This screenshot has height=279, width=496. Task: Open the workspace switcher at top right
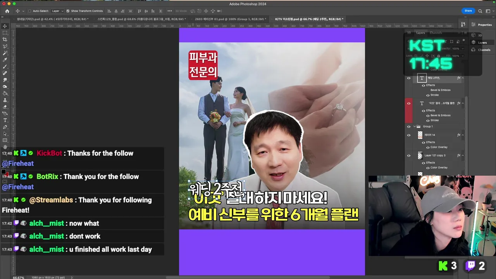490,11
